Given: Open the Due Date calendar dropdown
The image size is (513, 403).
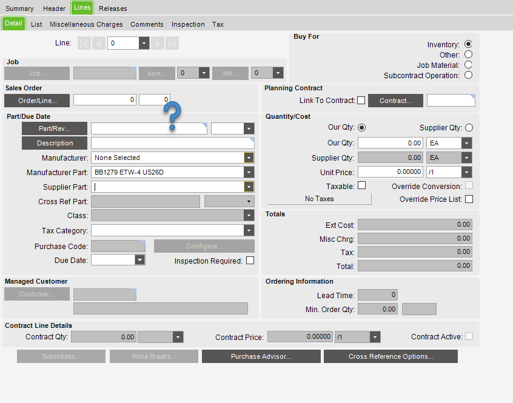Looking at the screenshot, I should point(139,260).
